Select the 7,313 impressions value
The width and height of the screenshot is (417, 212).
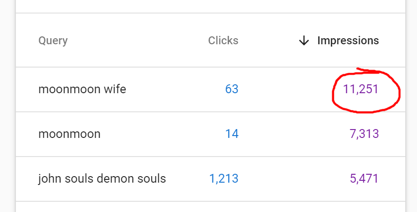click(364, 134)
